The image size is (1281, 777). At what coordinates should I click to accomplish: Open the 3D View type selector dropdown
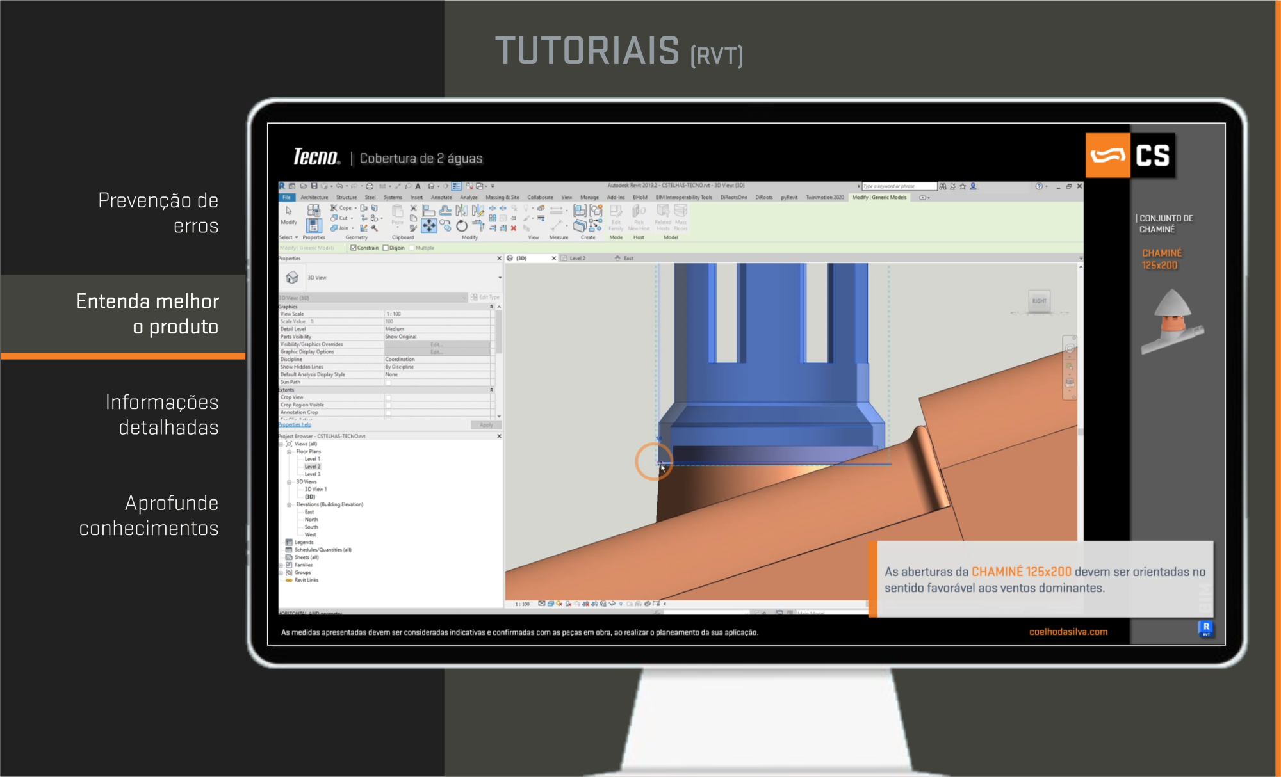[x=500, y=278]
